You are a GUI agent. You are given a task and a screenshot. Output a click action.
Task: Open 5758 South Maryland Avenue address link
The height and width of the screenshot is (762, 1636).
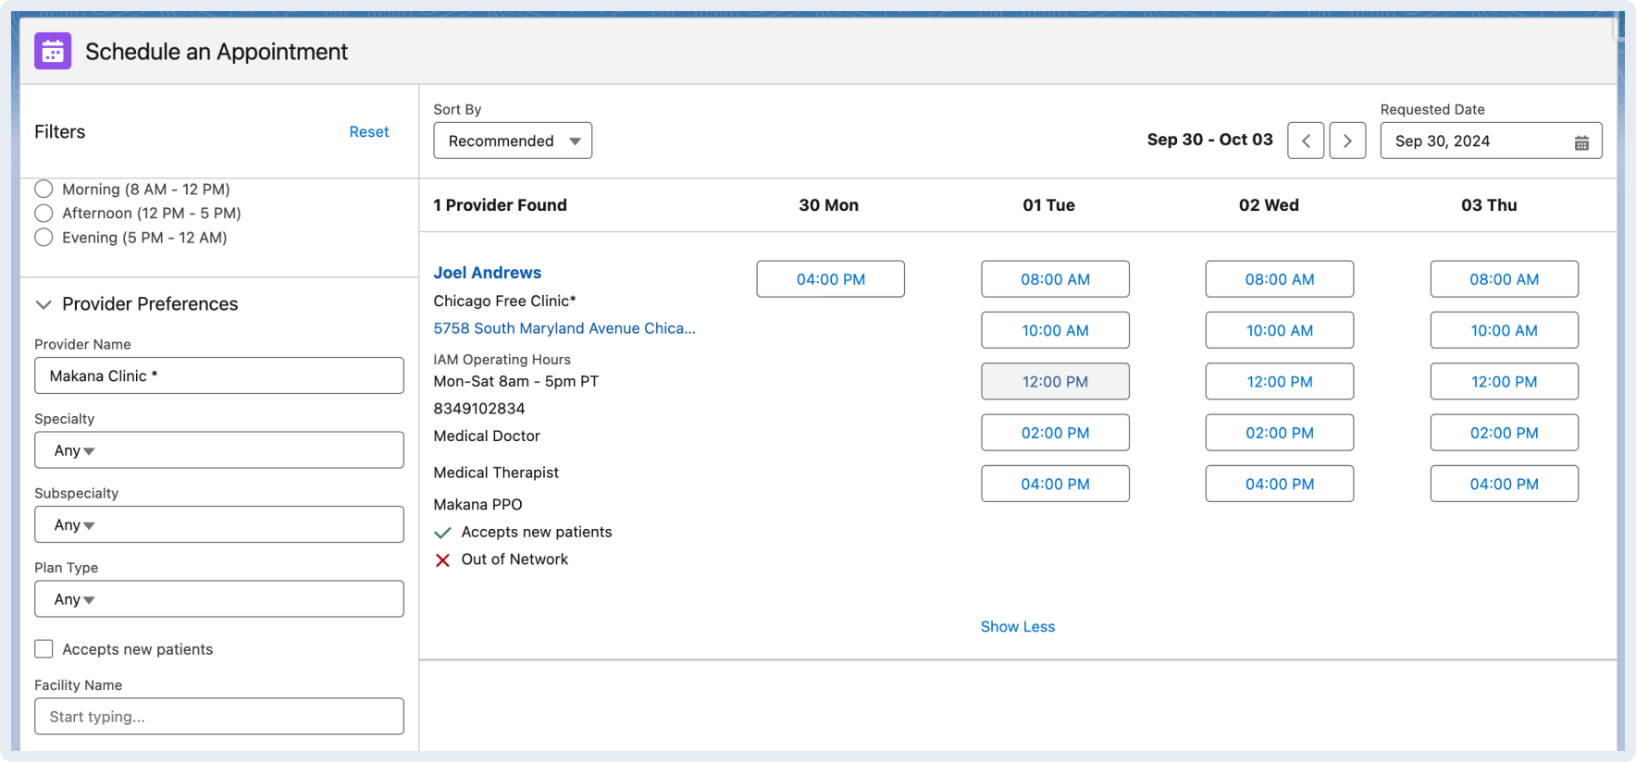click(x=564, y=328)
